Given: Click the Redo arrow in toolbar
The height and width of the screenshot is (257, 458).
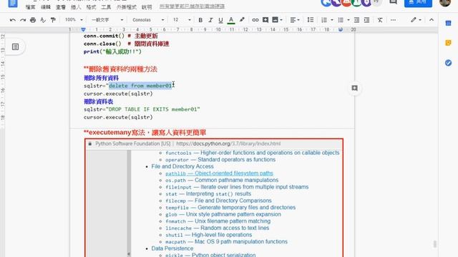Looking at the screenshot, I should (x=23, y=20).
